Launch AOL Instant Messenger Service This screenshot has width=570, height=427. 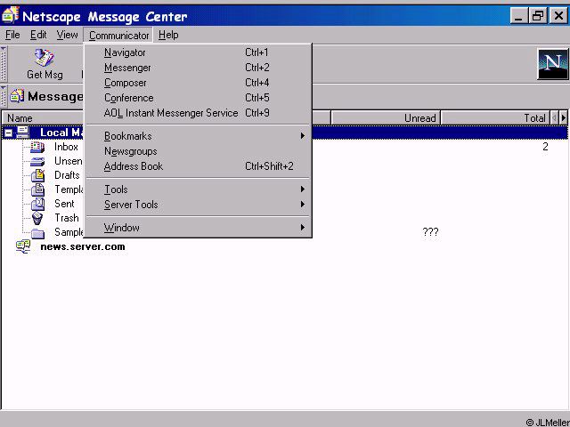click(199, 113)
